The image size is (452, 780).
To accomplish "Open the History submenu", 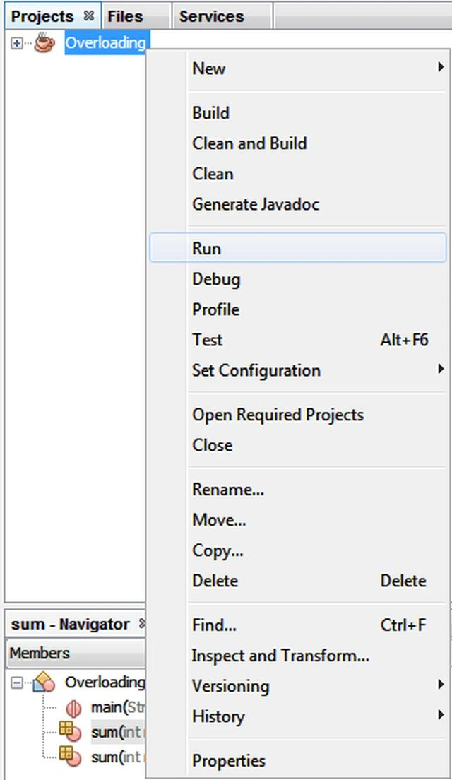I will [x=297, y=716].
